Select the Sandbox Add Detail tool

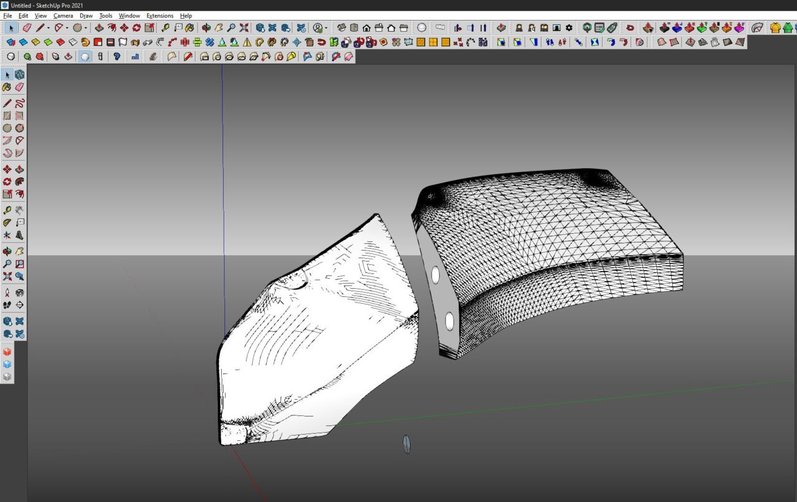point(728,42)
